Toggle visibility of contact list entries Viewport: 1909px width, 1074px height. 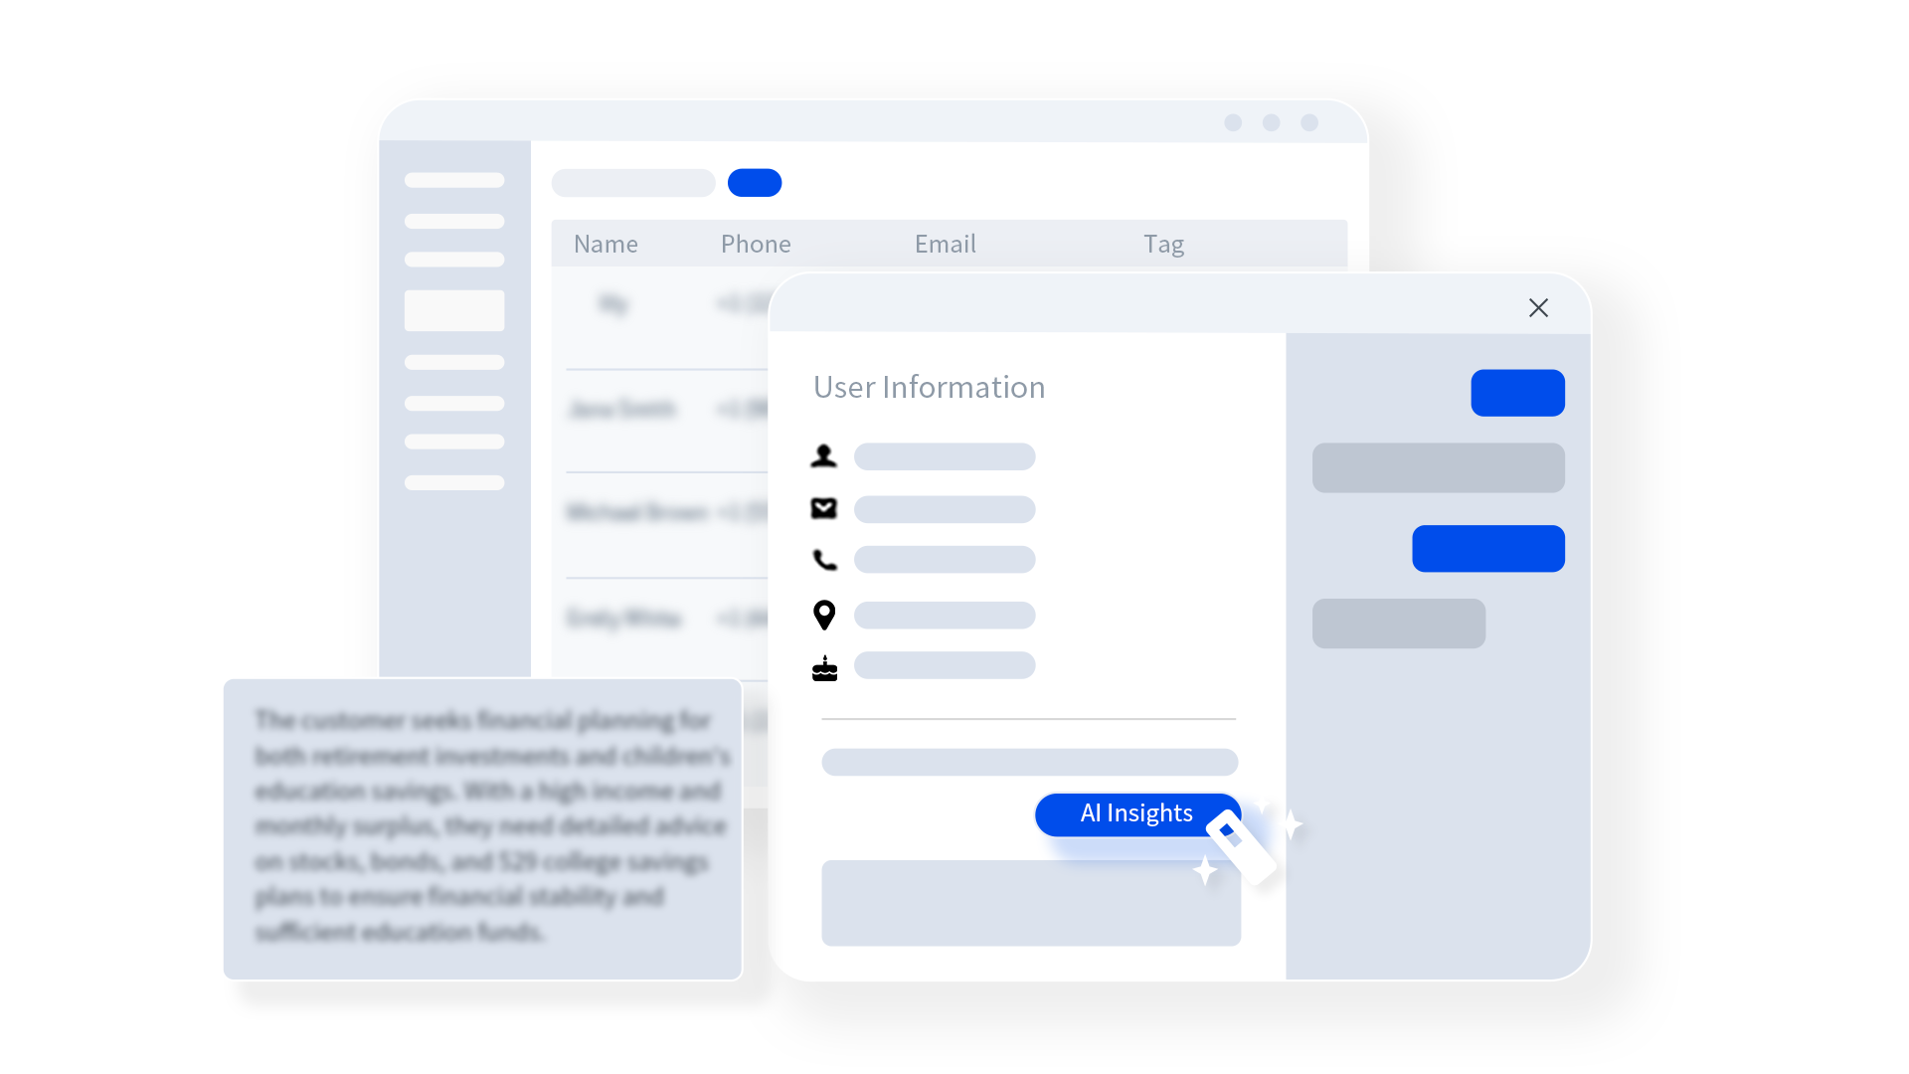[x=754, y=181]
